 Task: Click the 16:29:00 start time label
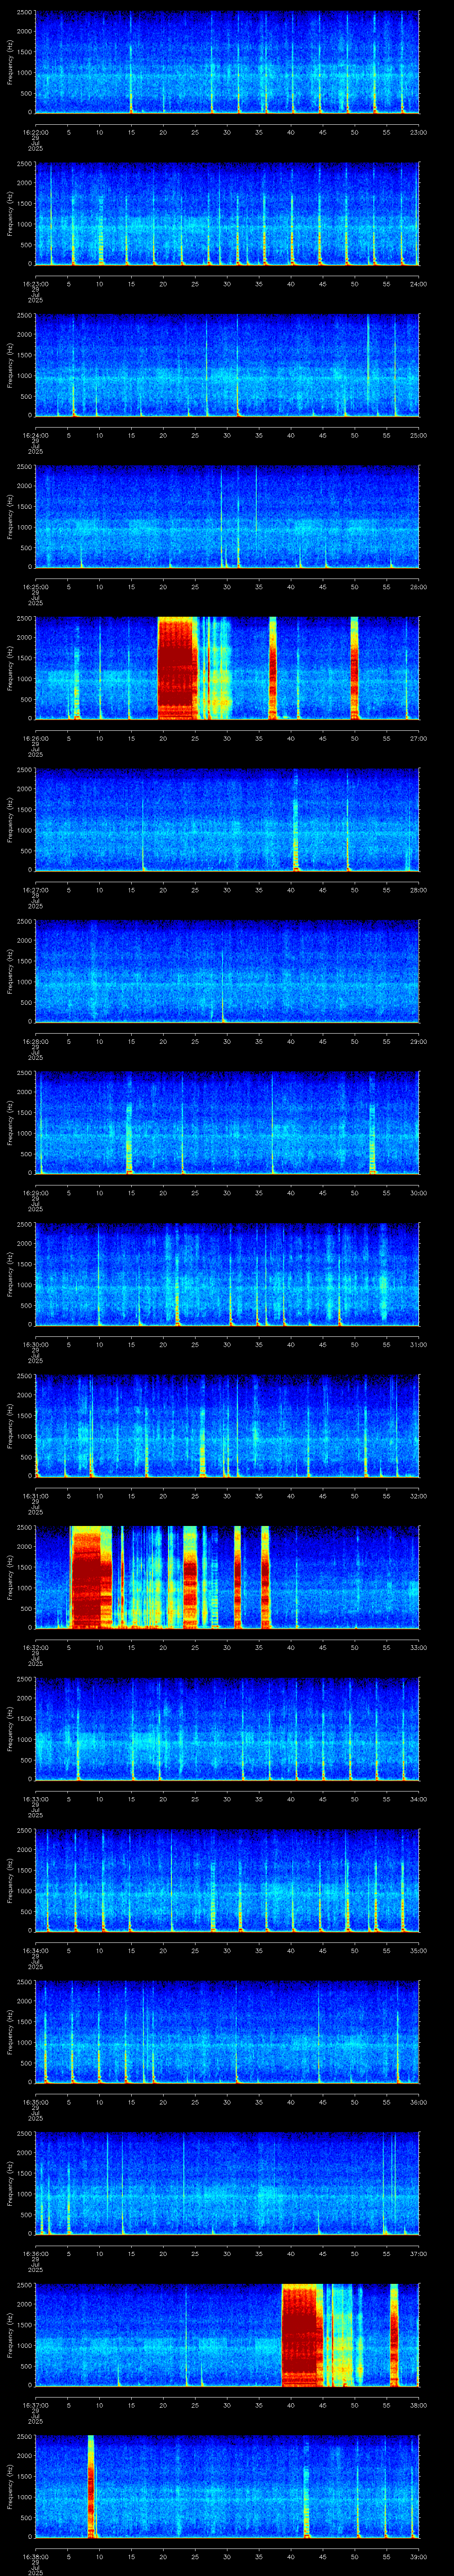pos(35,1192)
